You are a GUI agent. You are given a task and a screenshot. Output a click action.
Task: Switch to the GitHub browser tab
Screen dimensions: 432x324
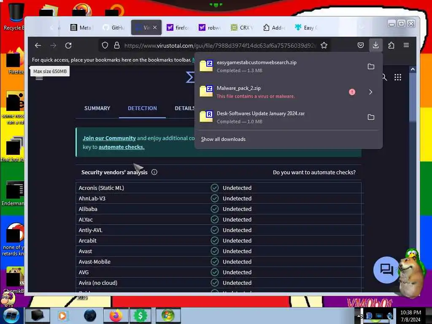coord(114,27)
